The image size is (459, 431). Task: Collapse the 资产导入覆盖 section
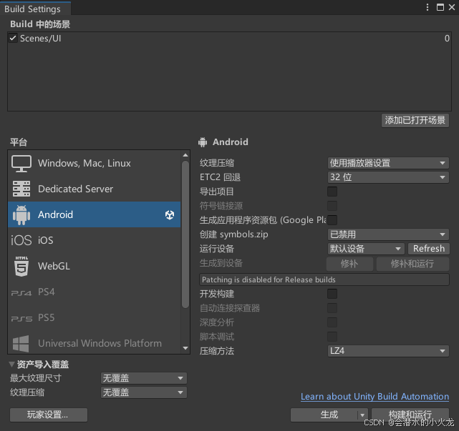11,365
